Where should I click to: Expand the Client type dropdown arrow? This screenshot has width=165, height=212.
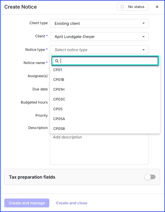pos(144,23)
